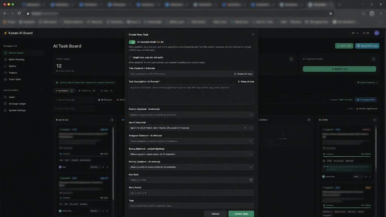Toggle AI-Assisted Mode switch
Viewport: 386px width, 217px height.
coord(132,42)
